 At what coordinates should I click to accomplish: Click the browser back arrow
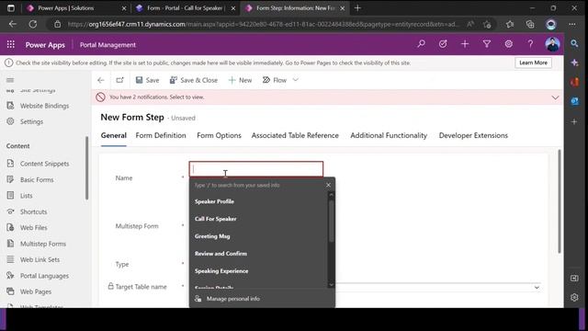(12, 24)
